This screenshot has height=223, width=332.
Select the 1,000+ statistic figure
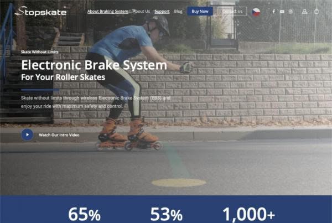point(248,214)
